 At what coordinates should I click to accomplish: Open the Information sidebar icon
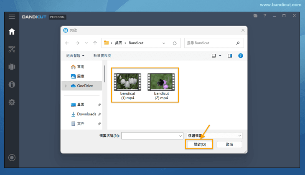click(x=12, y=85)
